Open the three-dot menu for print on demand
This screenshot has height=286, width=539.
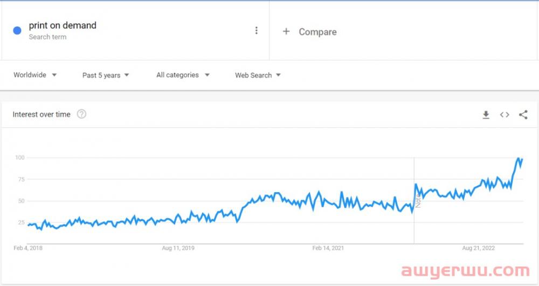pos(256,31)
